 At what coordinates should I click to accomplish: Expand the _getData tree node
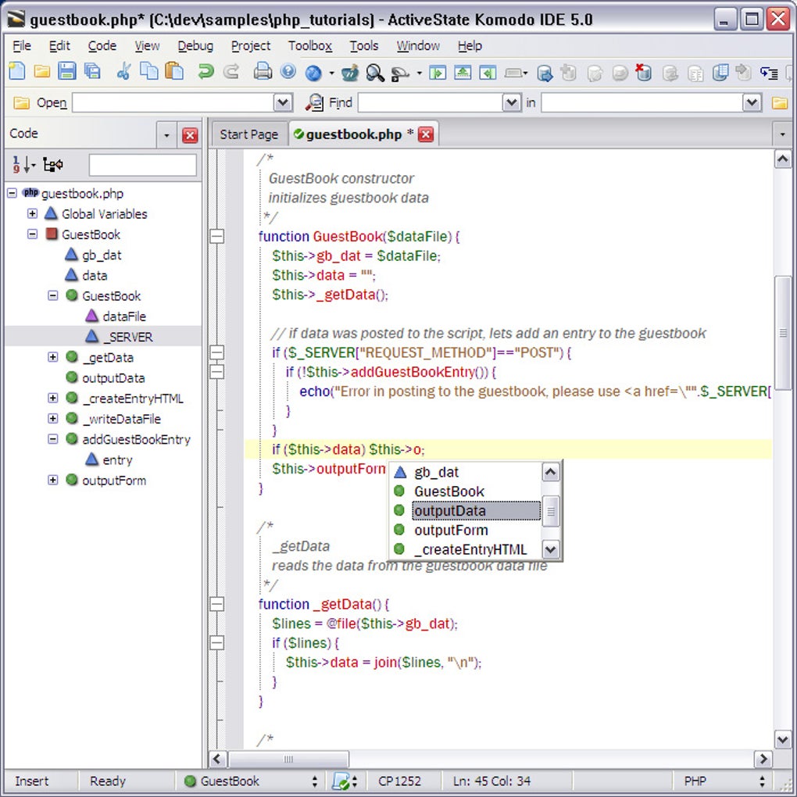(52, 357)
